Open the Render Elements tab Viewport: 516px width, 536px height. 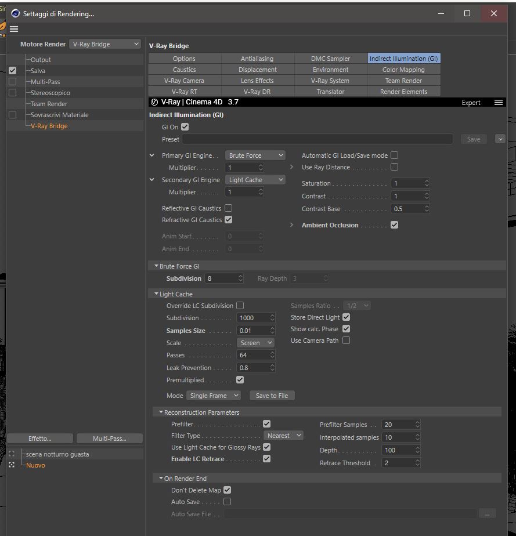(404, 92)
